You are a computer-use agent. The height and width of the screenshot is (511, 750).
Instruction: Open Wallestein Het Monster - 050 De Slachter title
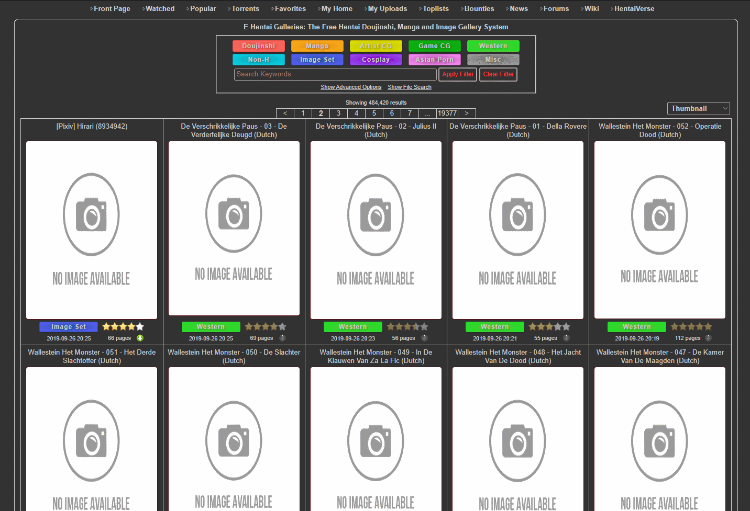(x=234, y=356)
